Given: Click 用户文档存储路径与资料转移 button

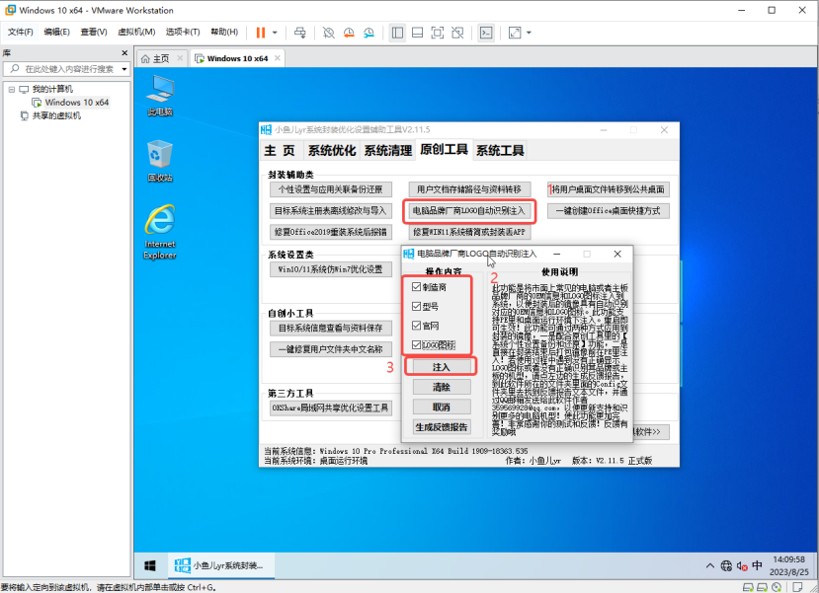Looking at the screenshot, I should tap(469, 189).
